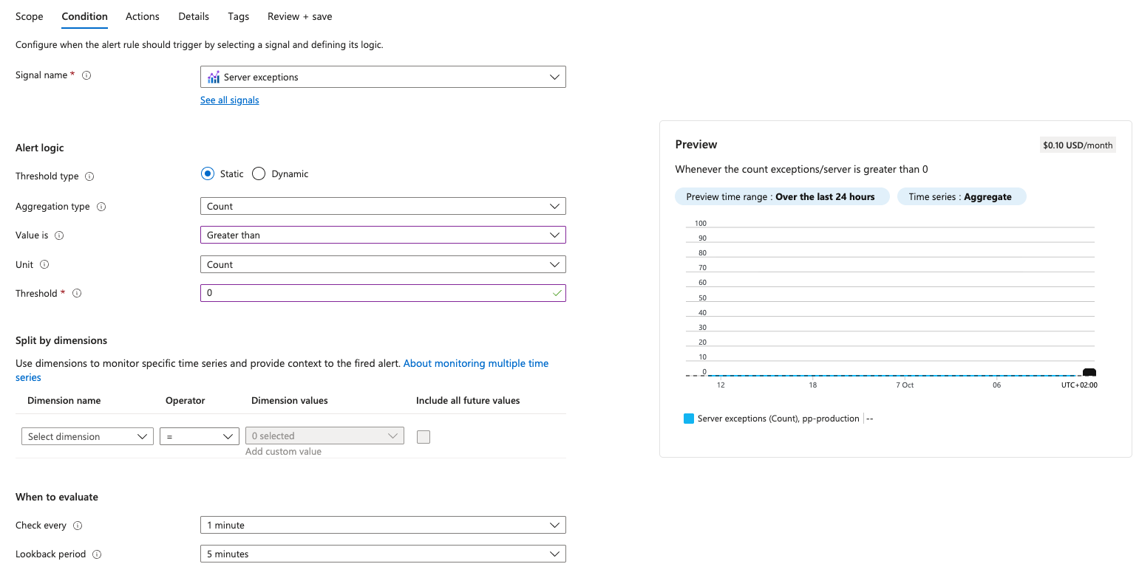Viewport: 1139px width, 578px height.
Task: Click the Value is info icon
Action: (59, 235)
